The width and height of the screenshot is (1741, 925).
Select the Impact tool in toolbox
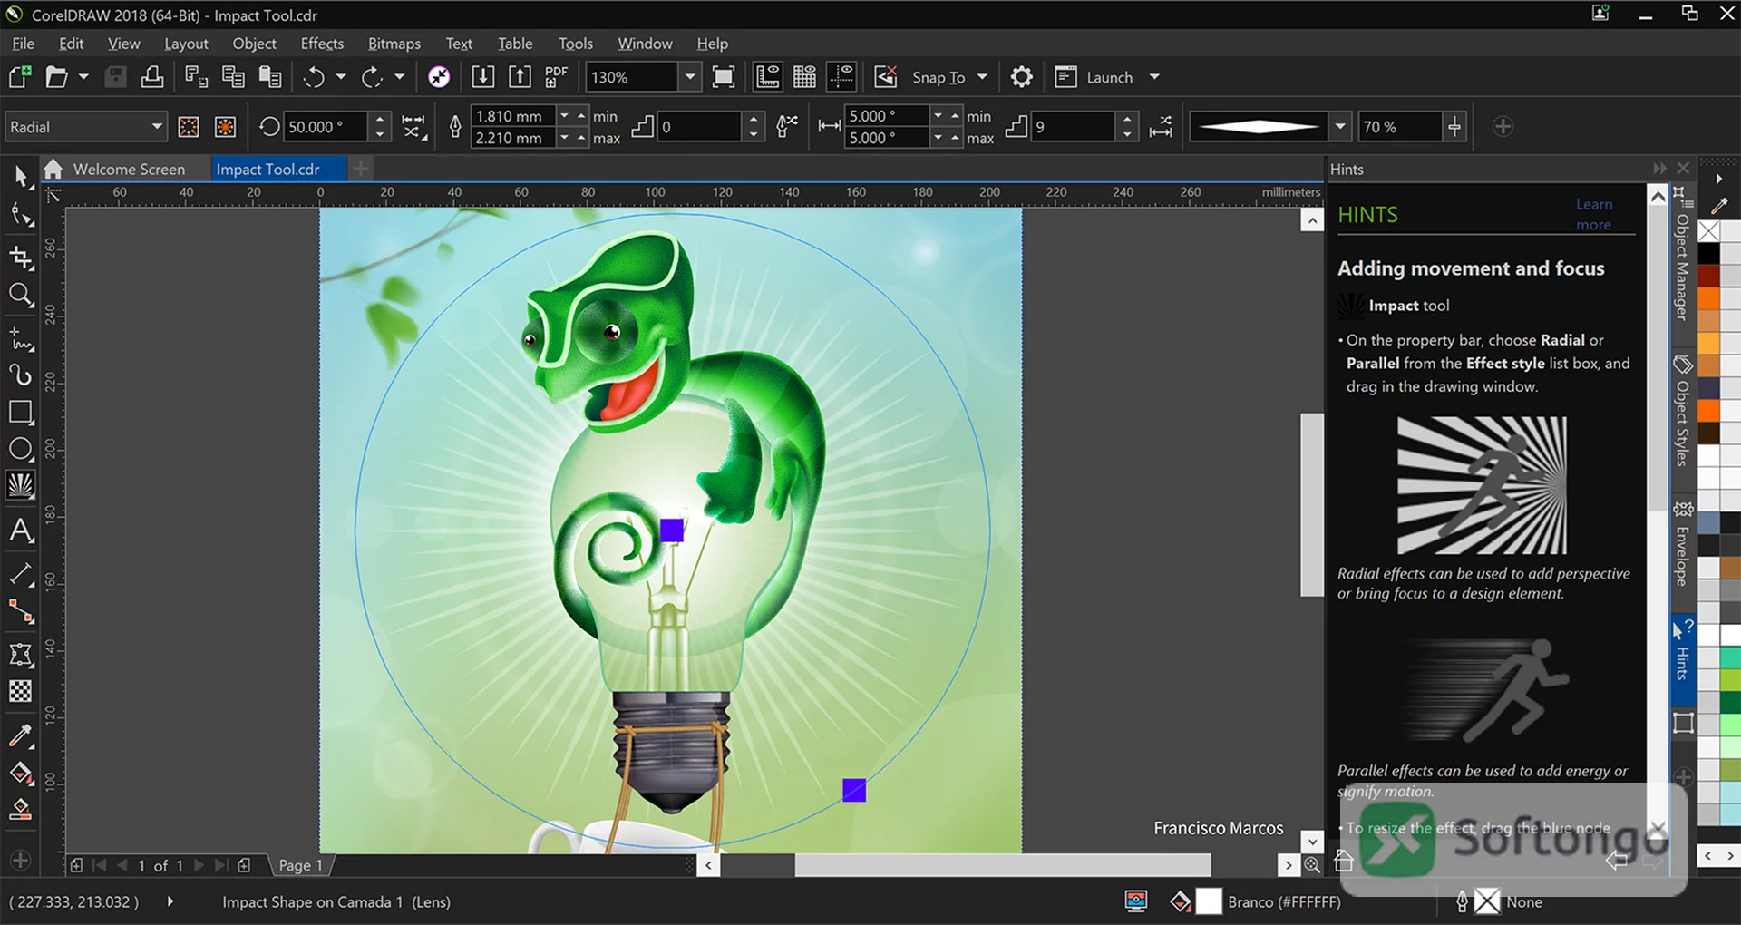[x=21, y=485]
